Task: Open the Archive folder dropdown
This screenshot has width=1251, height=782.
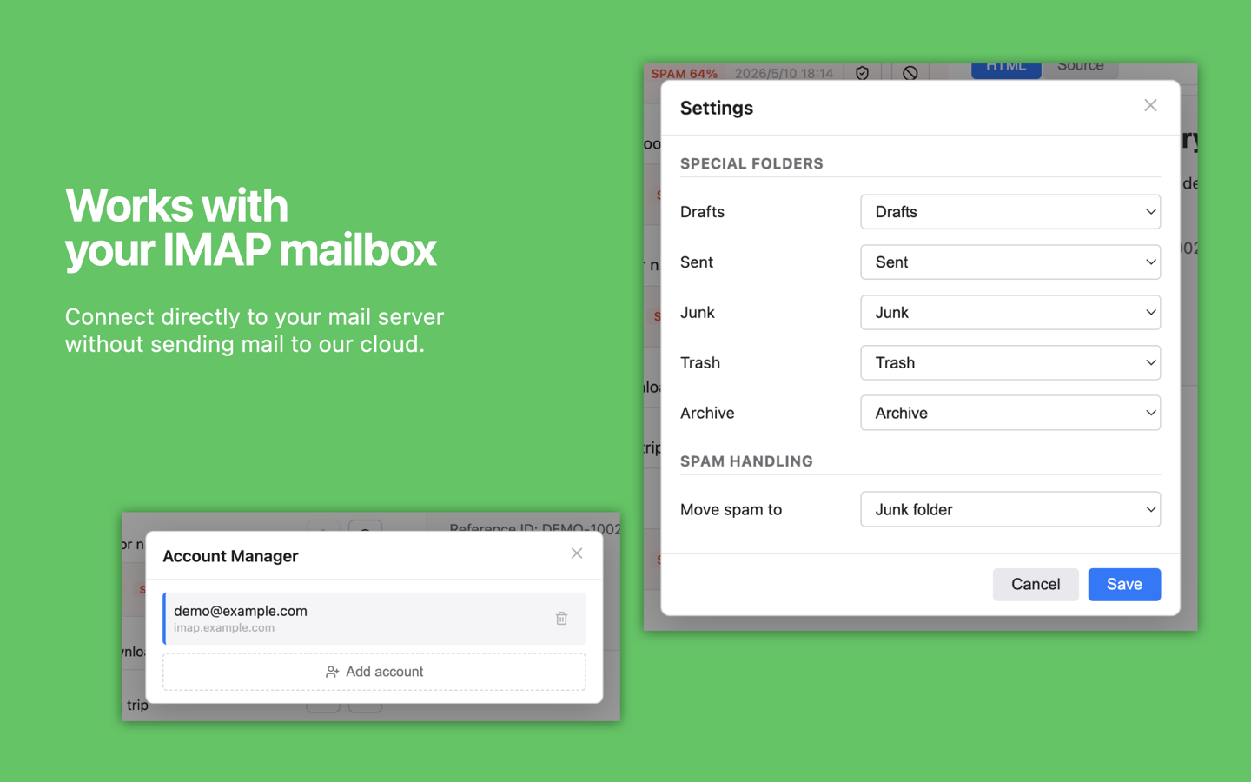Action: pyautogui.click(x=1010, y=413)
